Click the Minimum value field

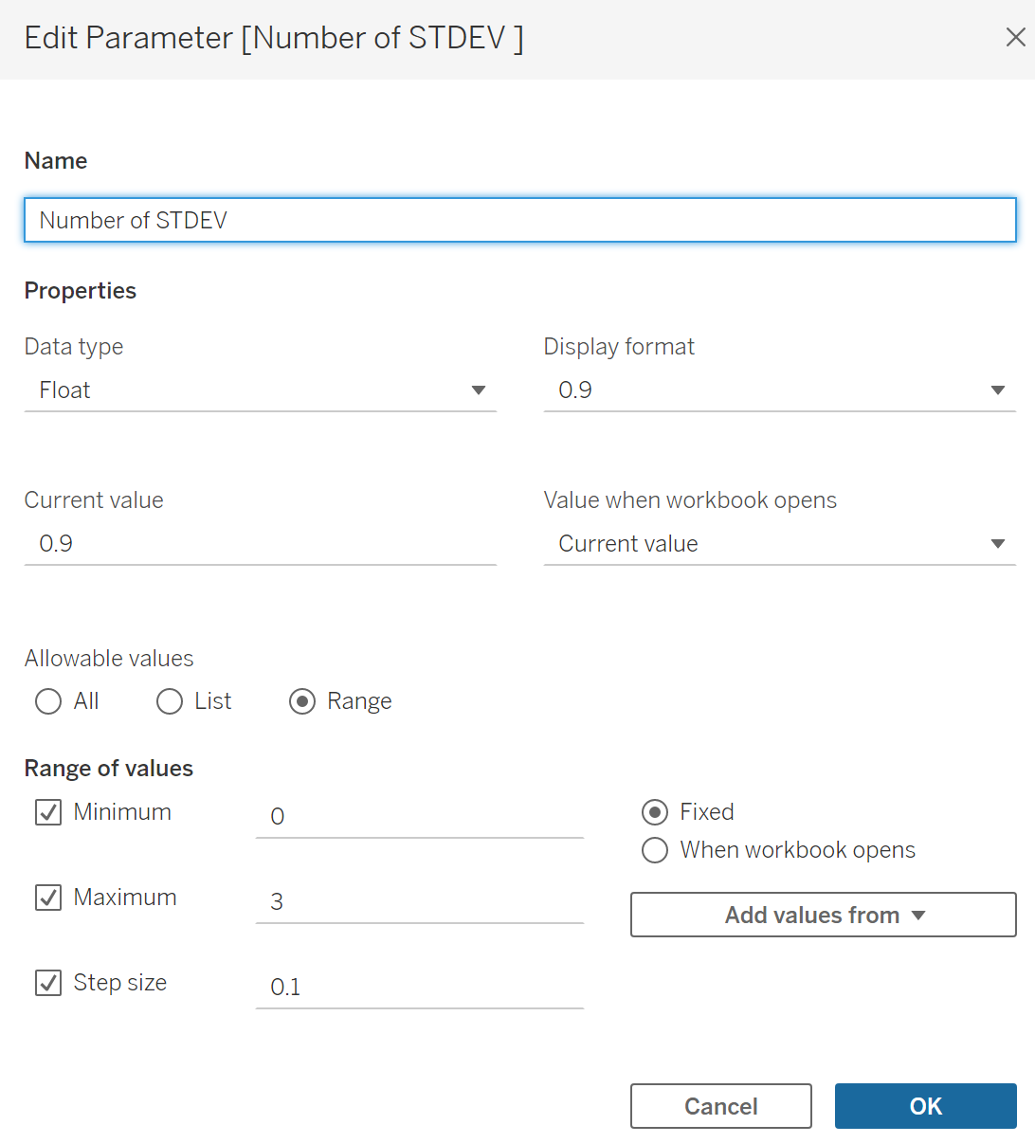(x=420, y=816)
